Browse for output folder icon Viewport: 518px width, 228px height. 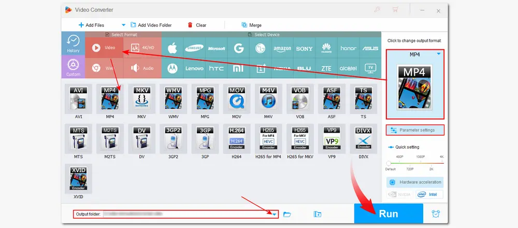(287, 214)
